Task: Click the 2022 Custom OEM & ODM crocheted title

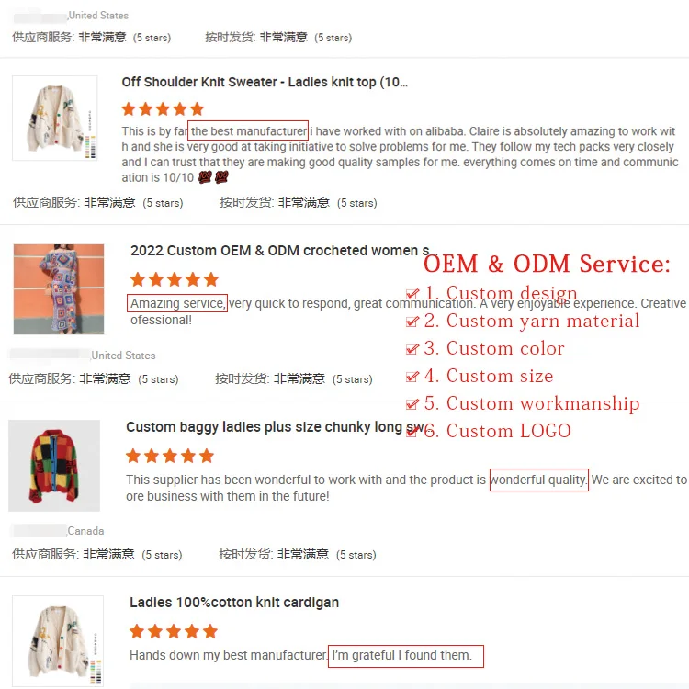Action: 280,251
